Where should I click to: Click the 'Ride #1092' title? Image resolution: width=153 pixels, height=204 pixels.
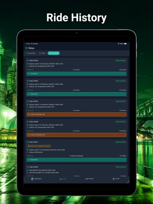[34, 101]
